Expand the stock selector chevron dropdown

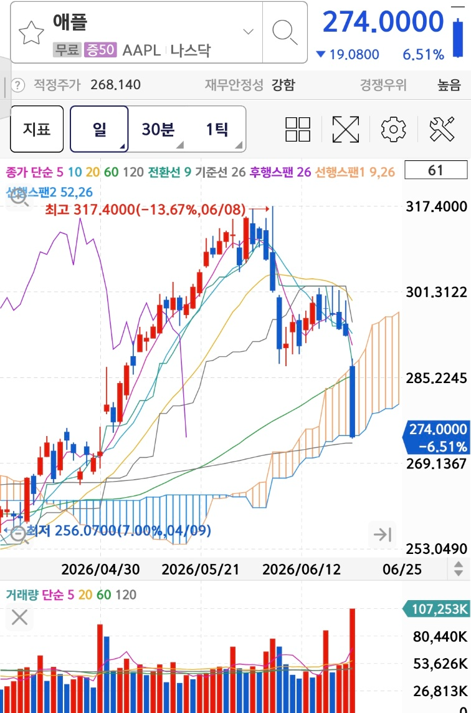click(x=248, y=31)
